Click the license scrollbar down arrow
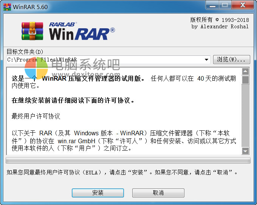Viewport: 257px width, 205px height. (x=245, y=151)
